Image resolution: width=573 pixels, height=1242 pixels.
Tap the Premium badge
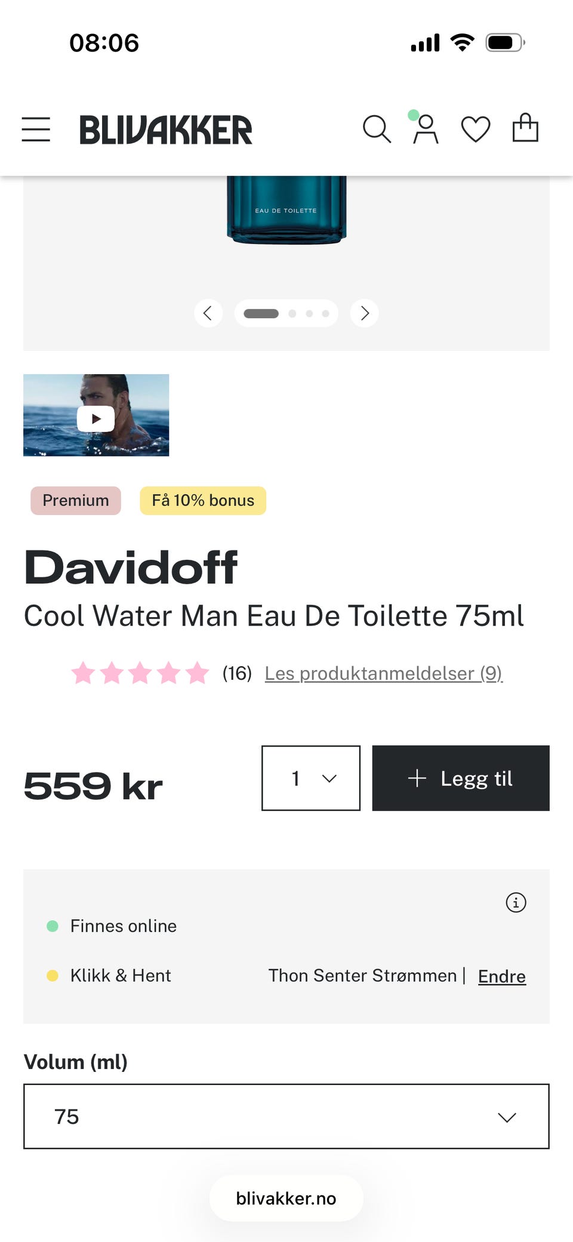[x=76, y=500]
